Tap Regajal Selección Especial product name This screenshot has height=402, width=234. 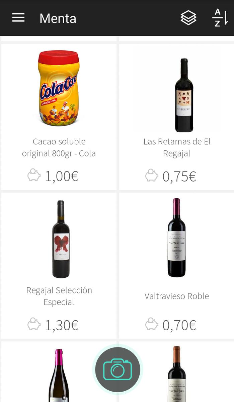coord(59,296)
